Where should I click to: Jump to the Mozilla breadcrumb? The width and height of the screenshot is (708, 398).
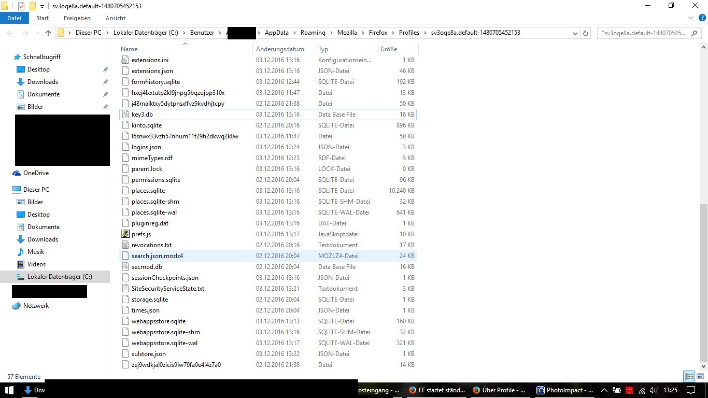[x=347, y=33]
